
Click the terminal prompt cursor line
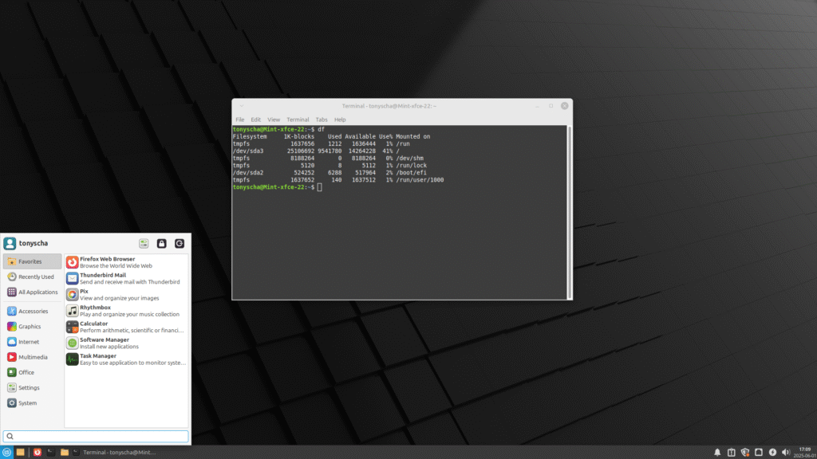pyautogui.click(x=277, y=187)
